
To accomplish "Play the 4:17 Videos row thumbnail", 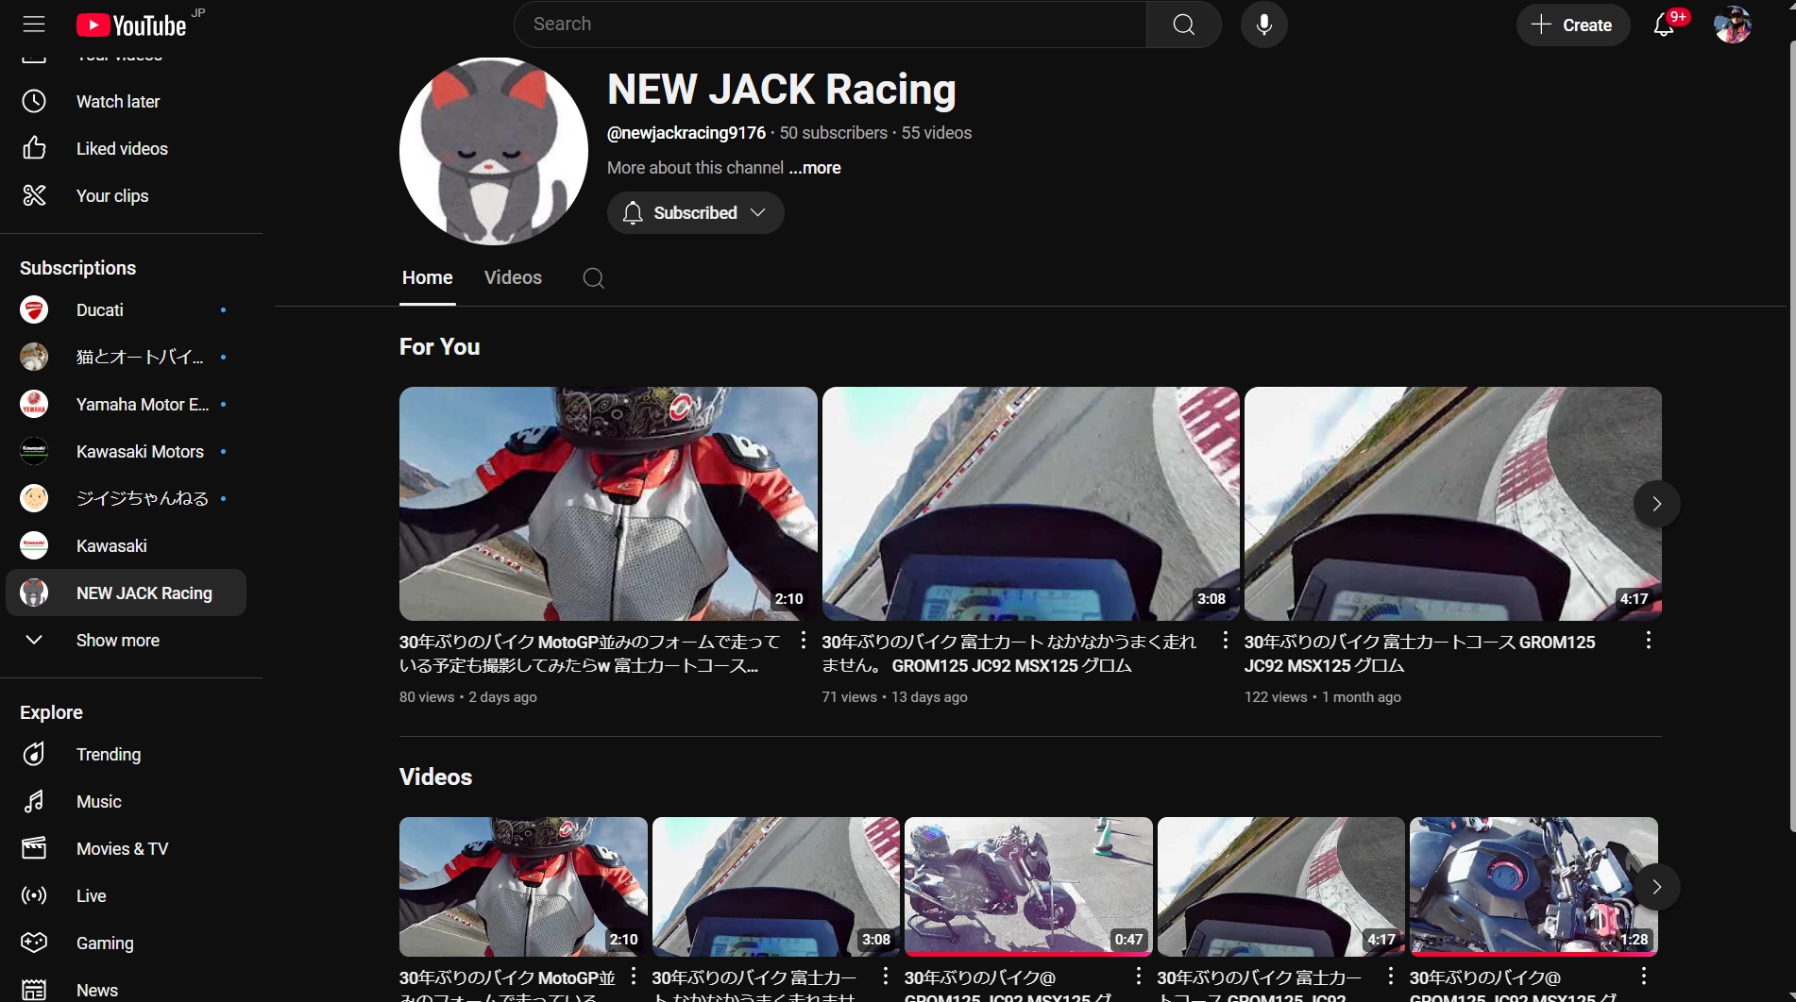I will tap(1281, 887).
